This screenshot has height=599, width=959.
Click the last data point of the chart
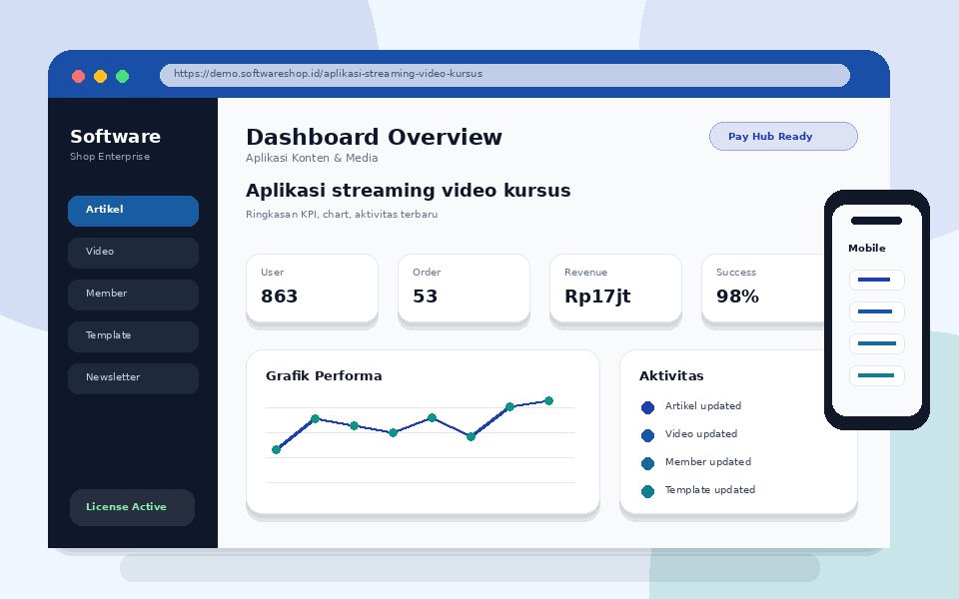(x=548, y=401)
